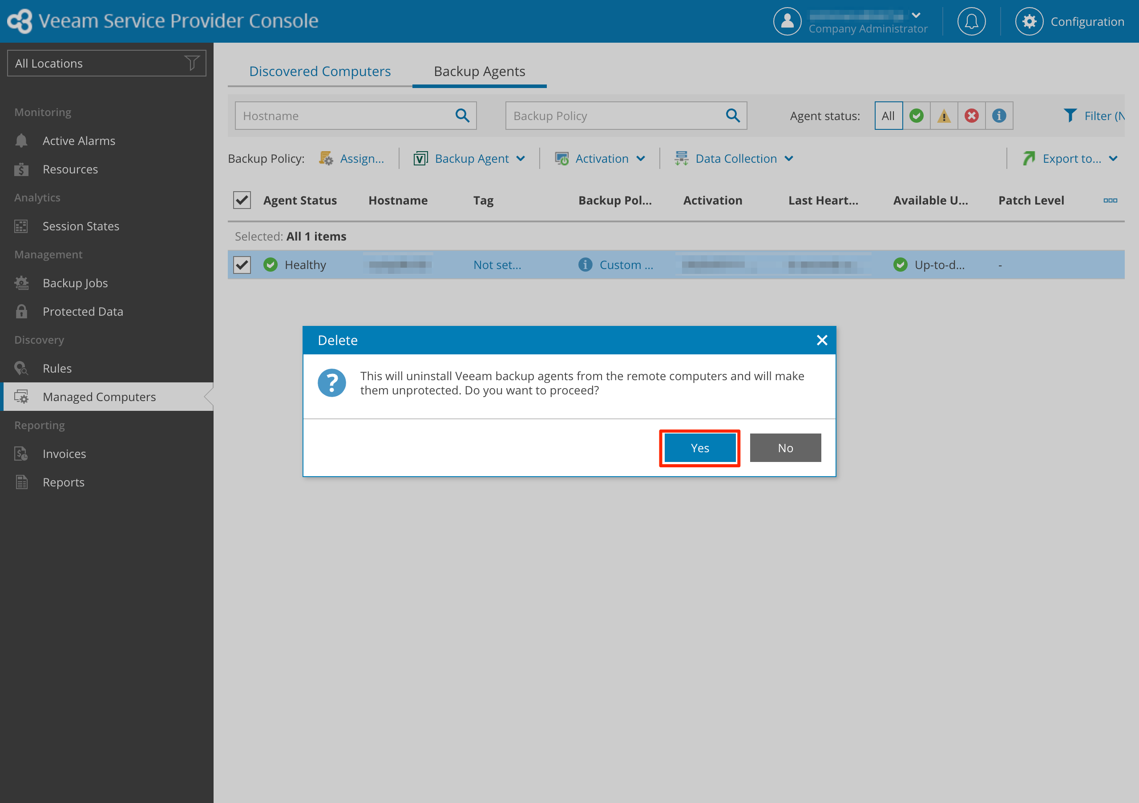Viewport: 1139px width, 803px height.
Task: Click the Export to green arrow icon
Action: point(1028,159)
